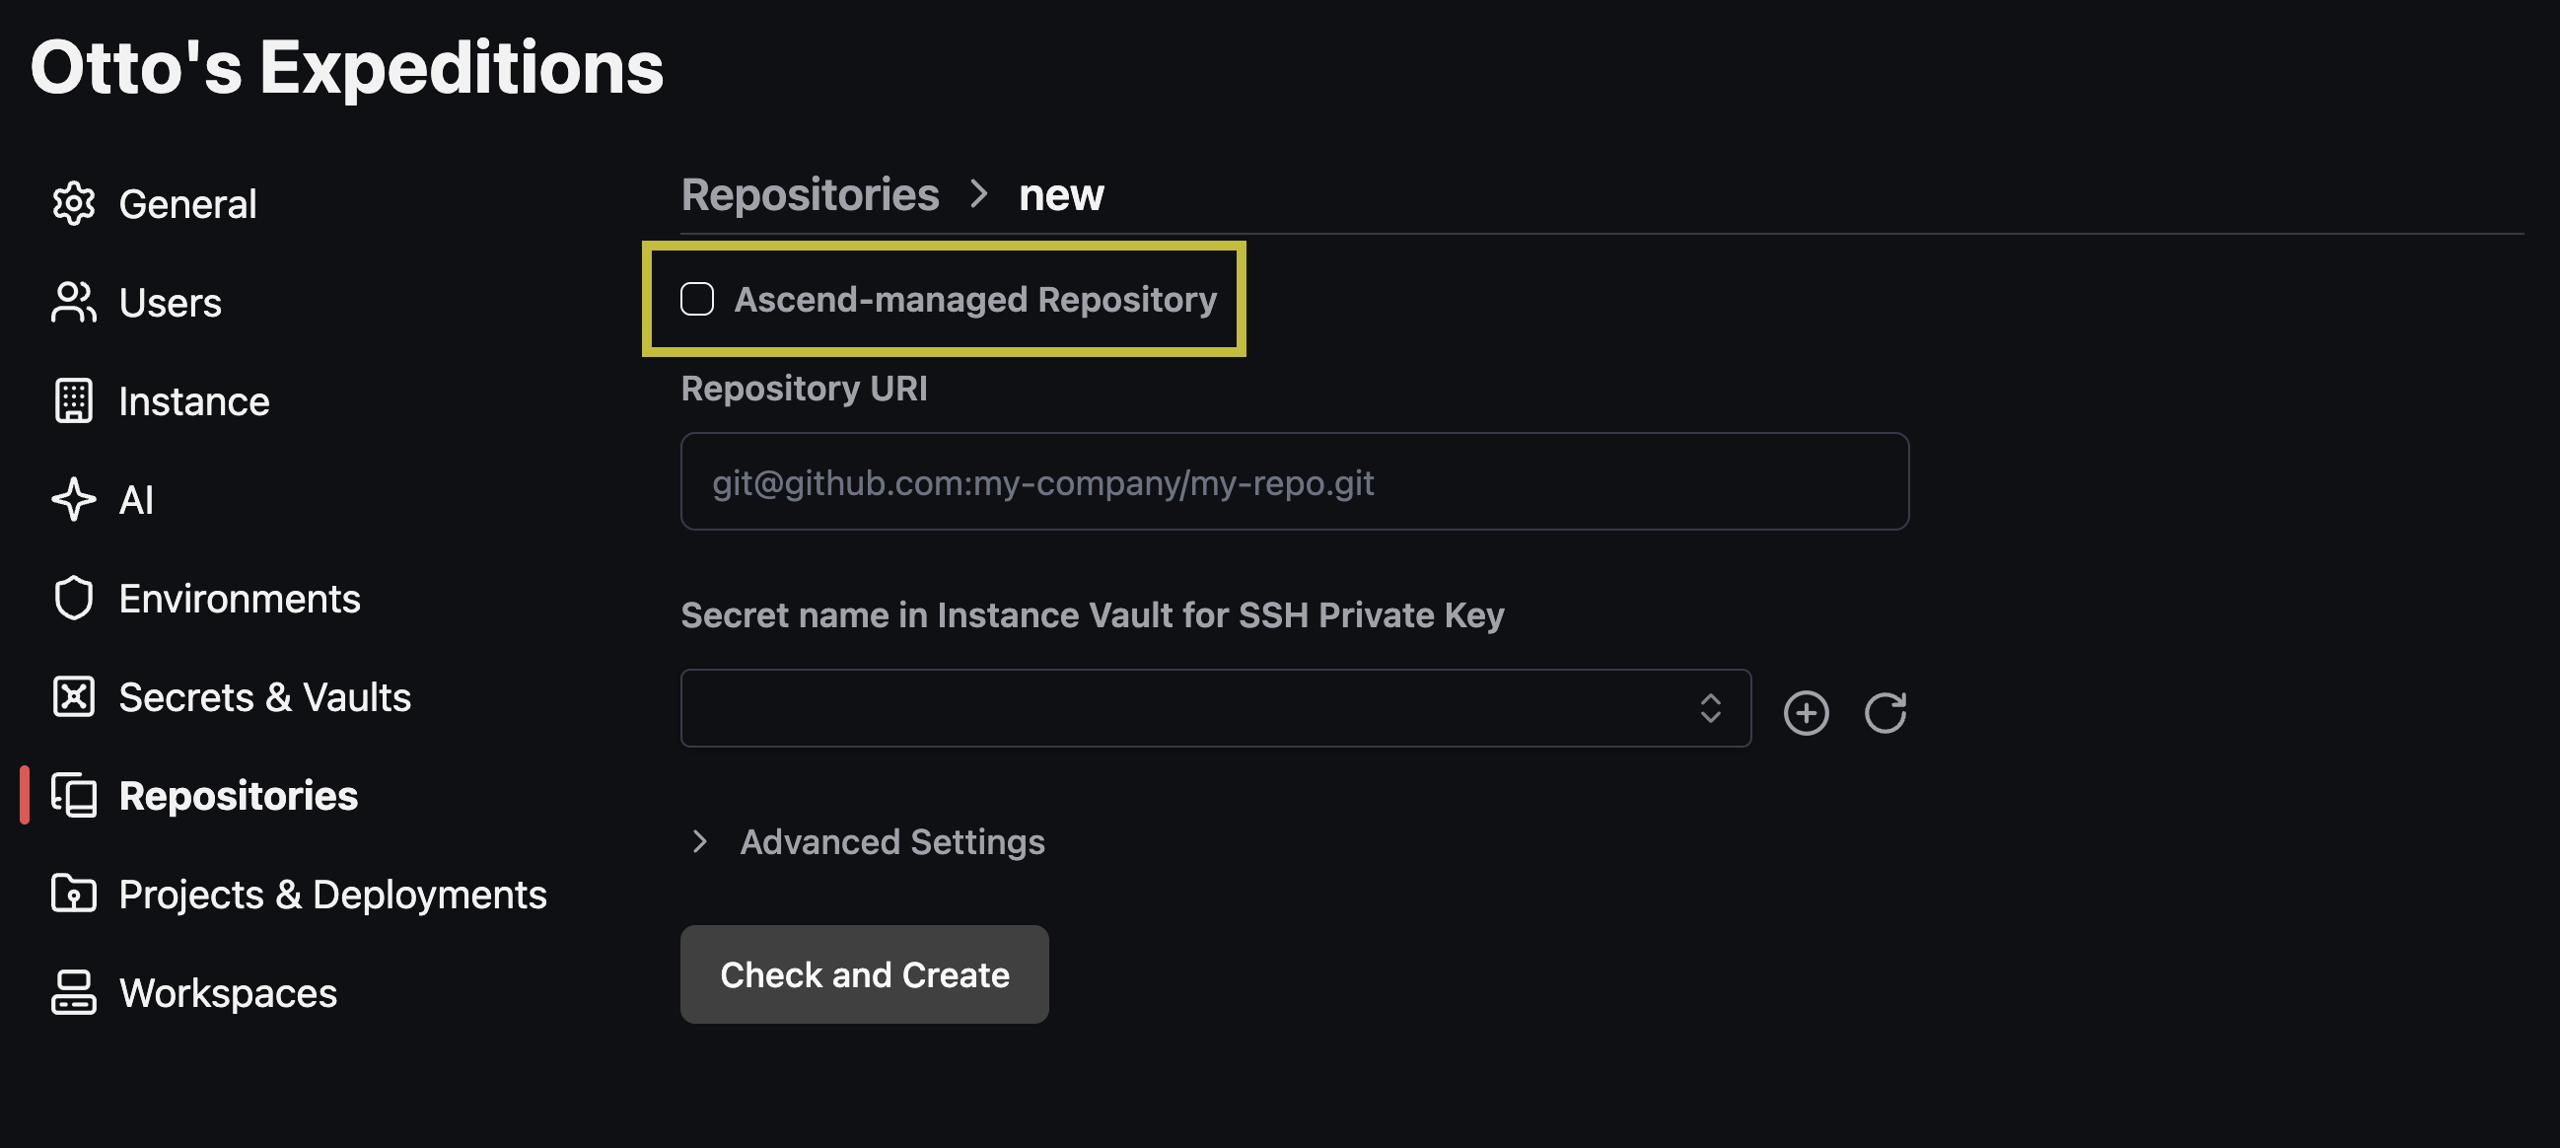2560x1148 pixels.
Task: Click the Ascend-managed Repository label text
Action: click(x=976, y=299)
